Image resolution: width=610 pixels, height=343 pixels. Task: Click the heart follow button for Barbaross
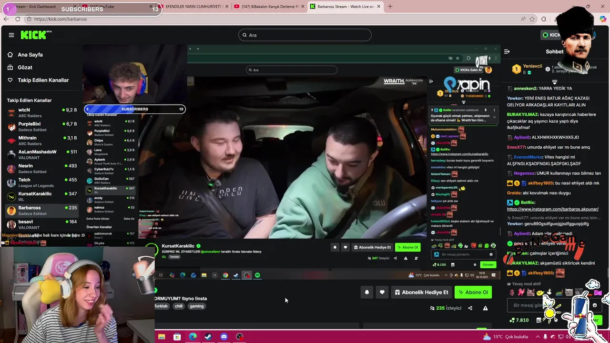click(382, 293)
